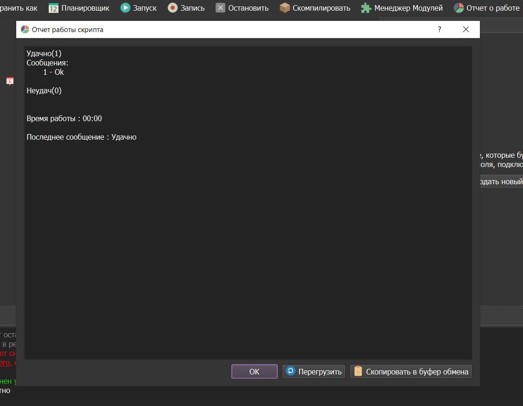Click the question mark help button
Image resolution: width=523 pixels, height=406 pixels.
(440, 30)
